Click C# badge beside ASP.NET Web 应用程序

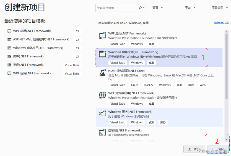point(77,39)
